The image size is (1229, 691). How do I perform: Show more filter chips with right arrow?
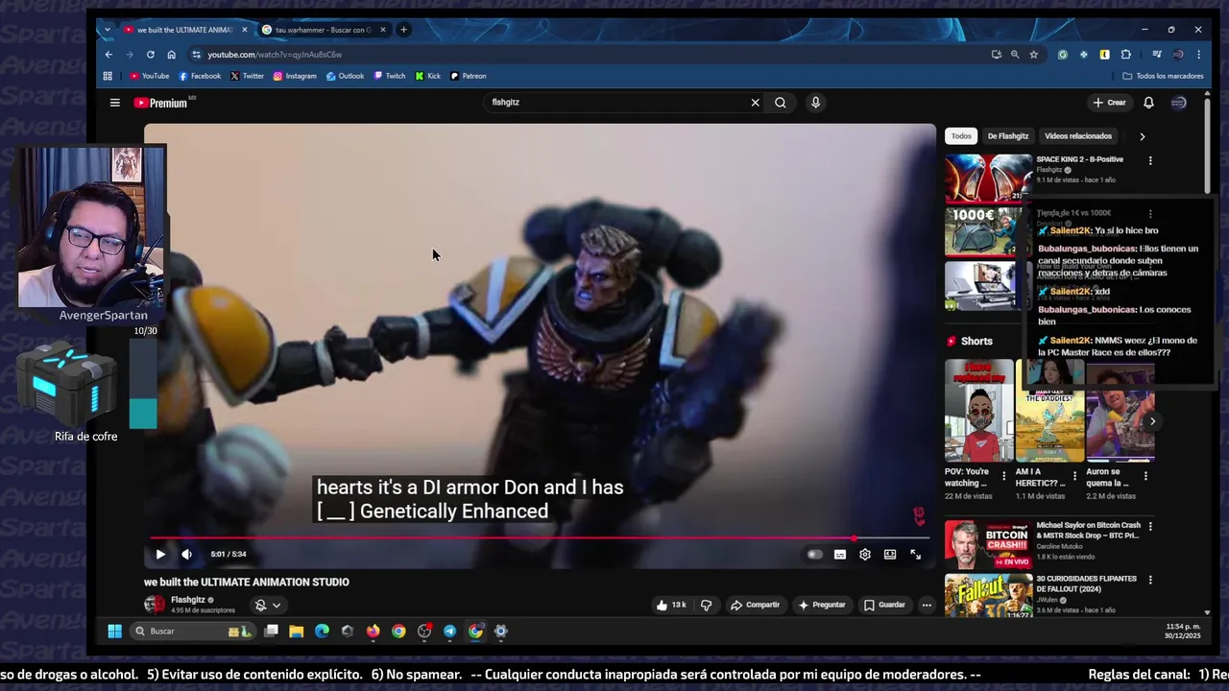(1142, 136)
